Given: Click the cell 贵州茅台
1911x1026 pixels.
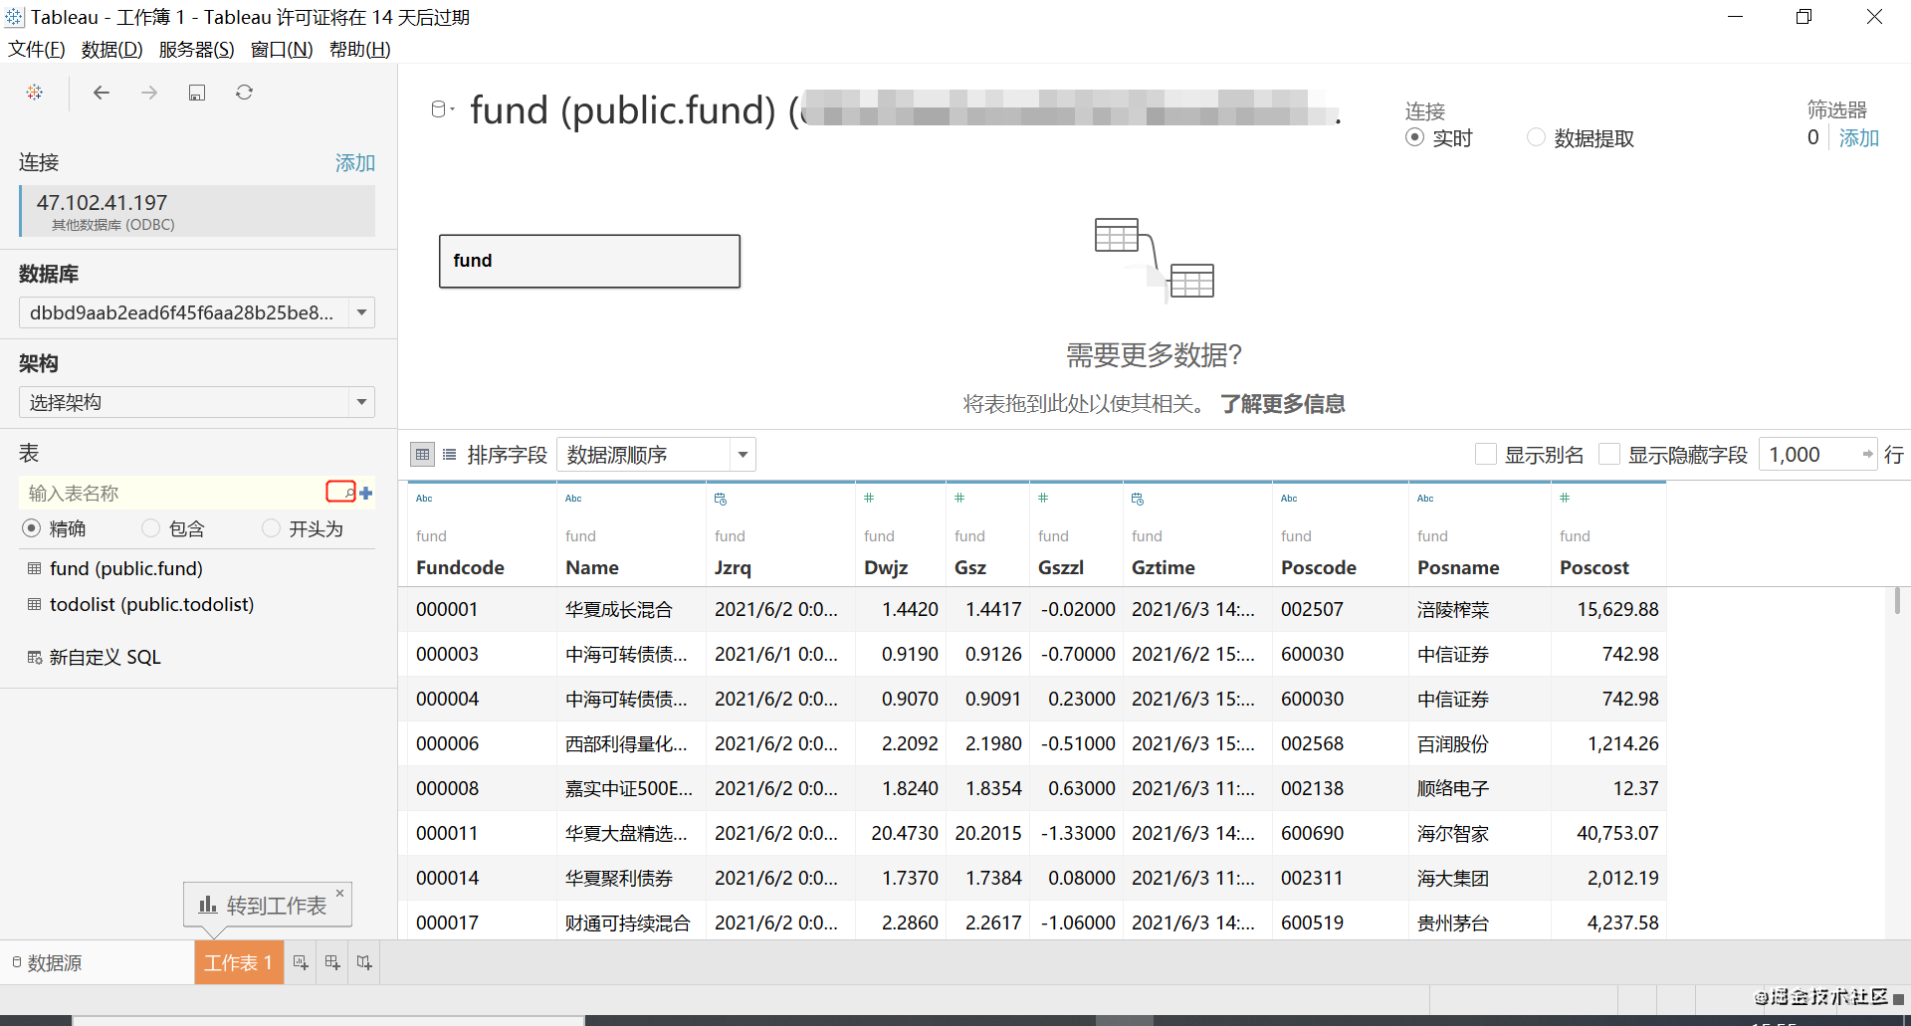Looking at the screenshot, I should tap(1452, 923).
